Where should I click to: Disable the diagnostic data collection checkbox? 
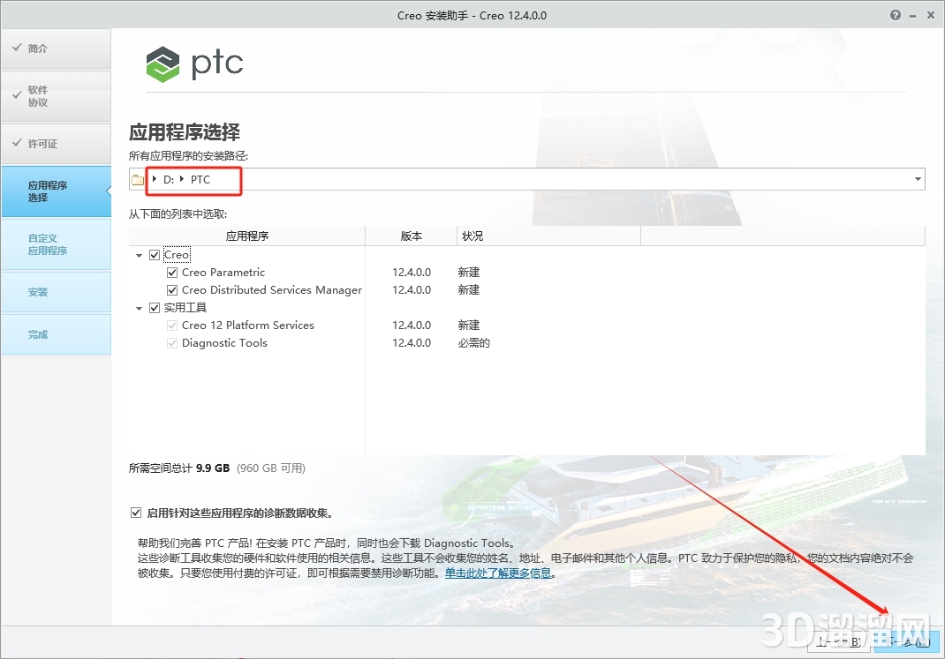[136, 511]
